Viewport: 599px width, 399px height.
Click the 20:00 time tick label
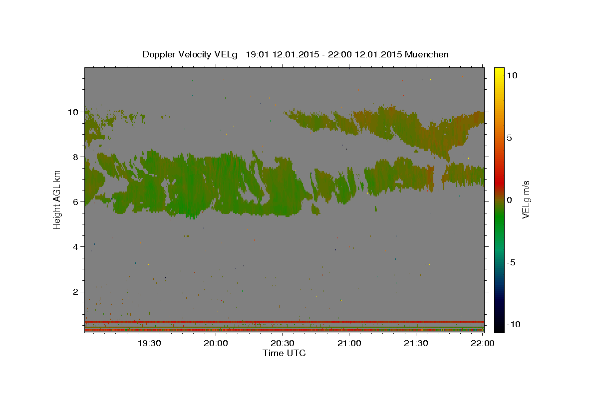[x=216, y=343]
